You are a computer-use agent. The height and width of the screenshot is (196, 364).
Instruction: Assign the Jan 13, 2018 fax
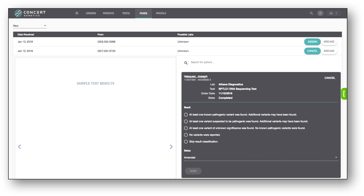coord(312,42)
